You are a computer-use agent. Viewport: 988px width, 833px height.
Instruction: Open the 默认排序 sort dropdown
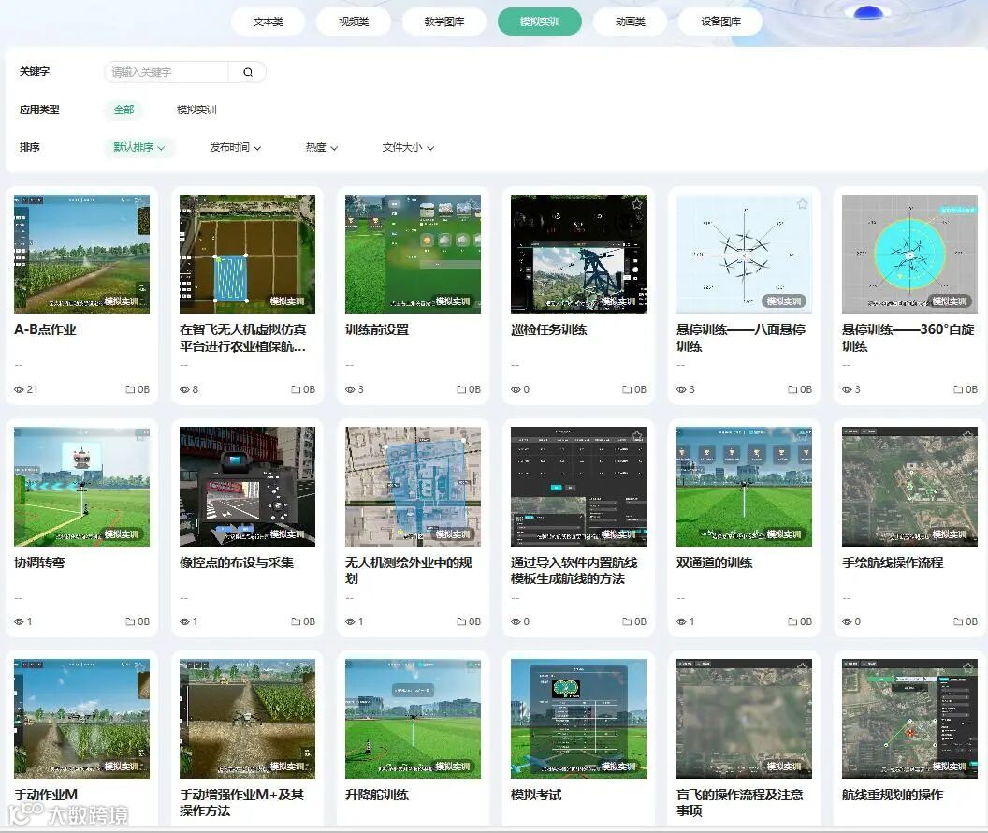coord(139,148)
